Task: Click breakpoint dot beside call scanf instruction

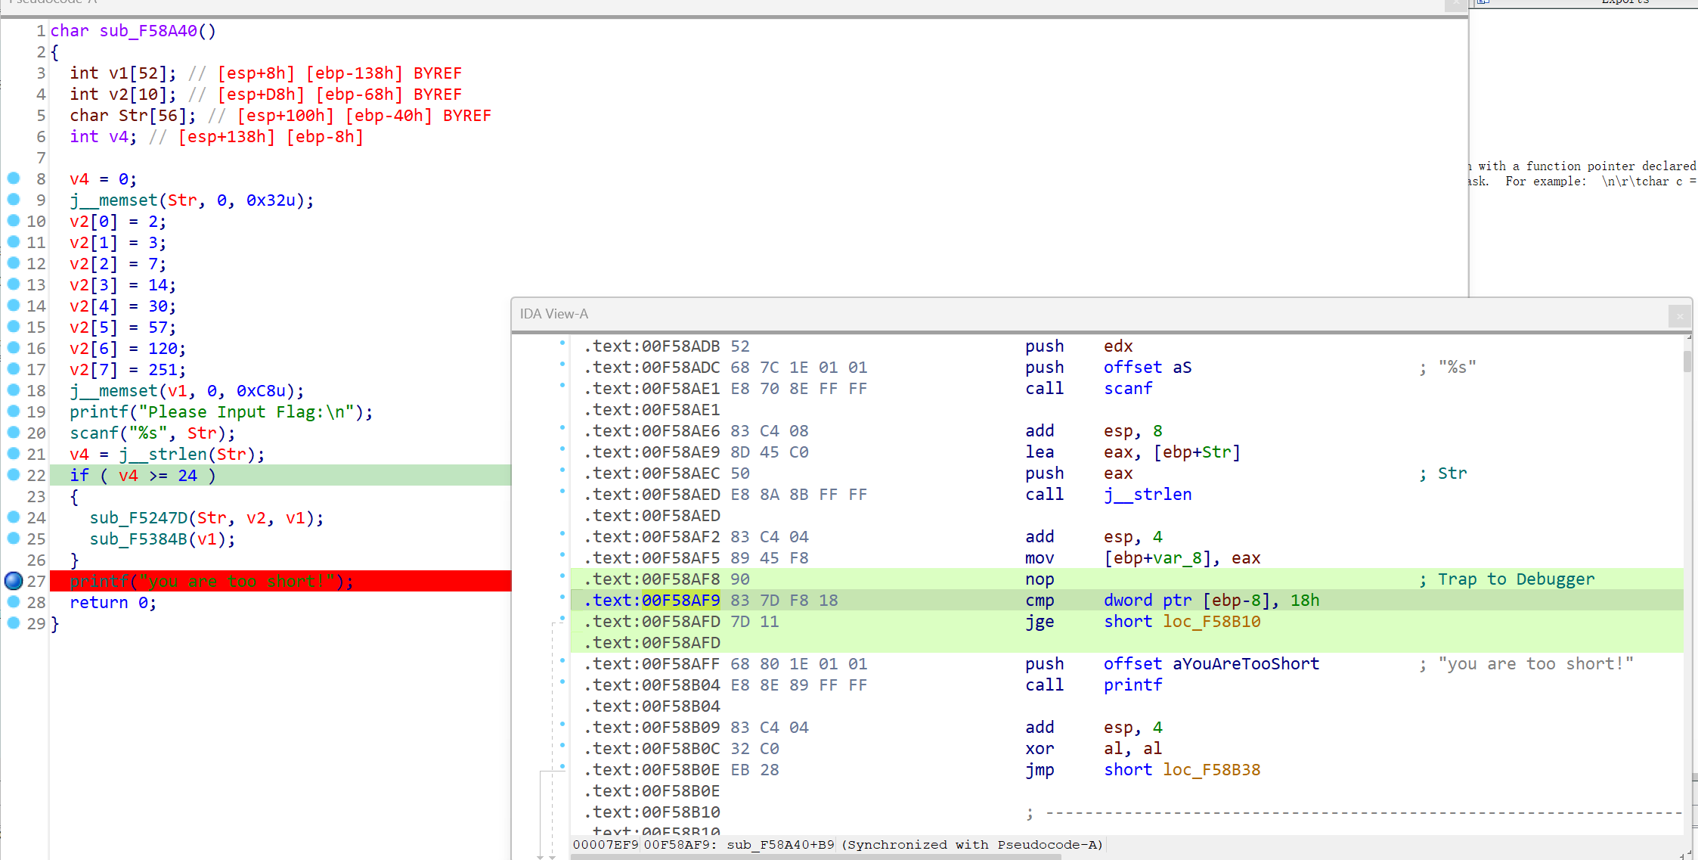Action: tap(562, 386)
